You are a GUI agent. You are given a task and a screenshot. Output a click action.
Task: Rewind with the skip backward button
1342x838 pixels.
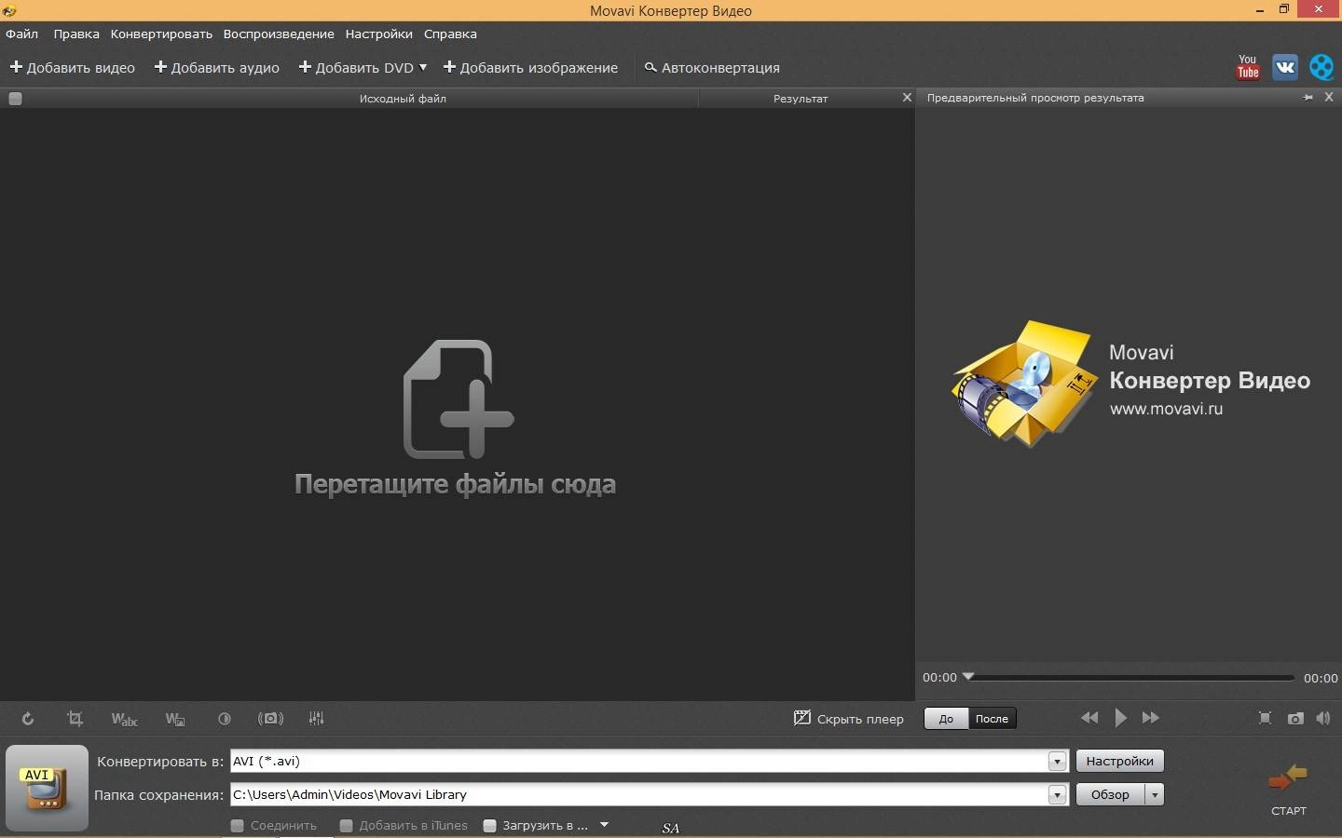[1089, 718]
